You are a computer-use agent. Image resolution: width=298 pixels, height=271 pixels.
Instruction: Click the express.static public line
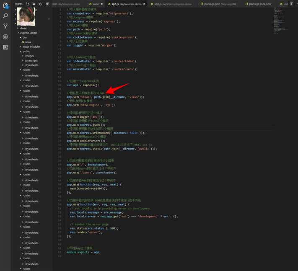coord(112,149)
